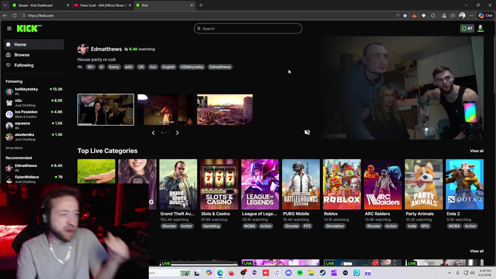Open Discord from the Windows taskbar
The image size is (496, 279).
click(x=288, y=273)
